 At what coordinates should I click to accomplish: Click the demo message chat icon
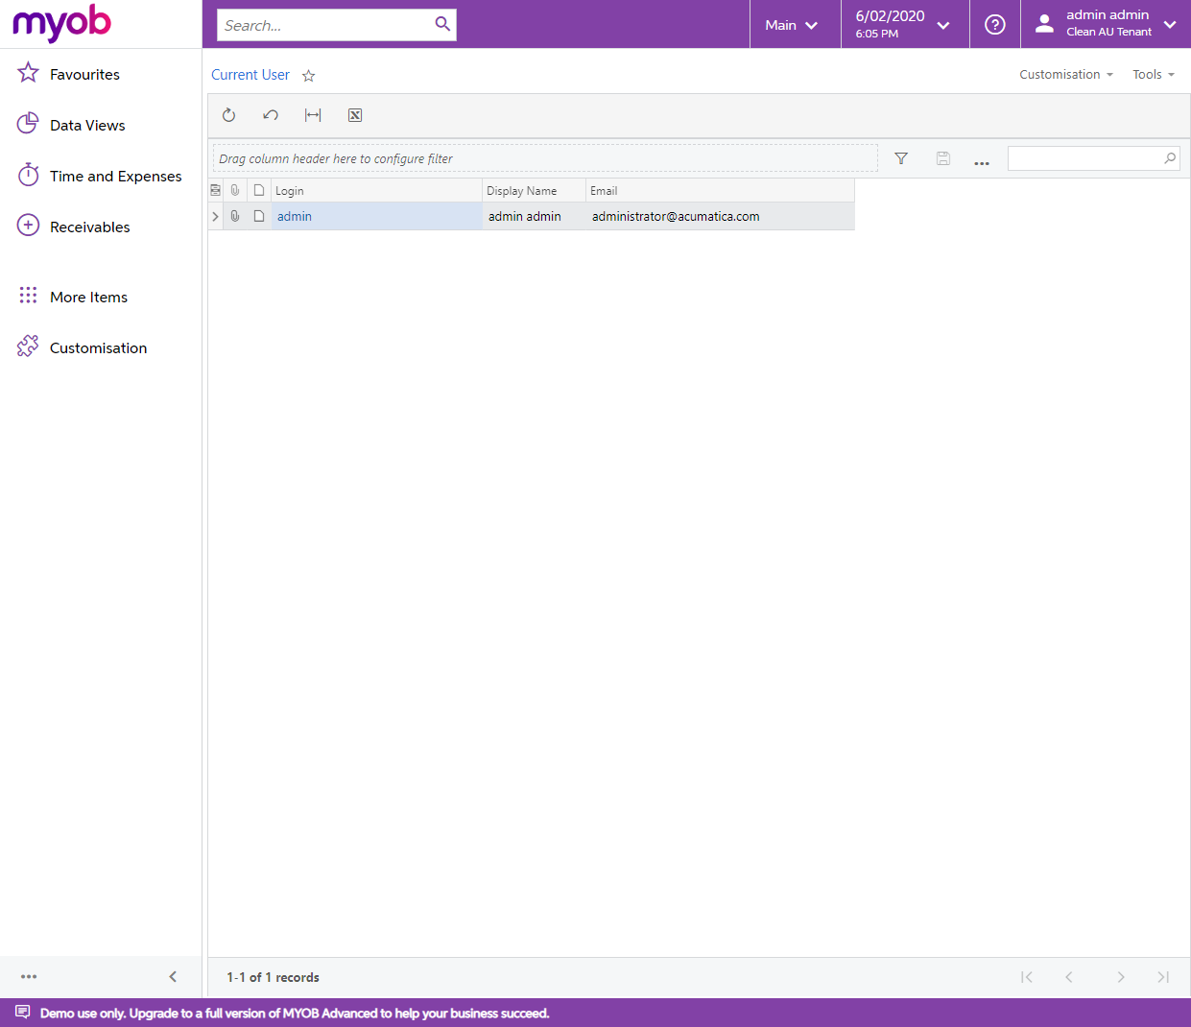(23, 1013)
